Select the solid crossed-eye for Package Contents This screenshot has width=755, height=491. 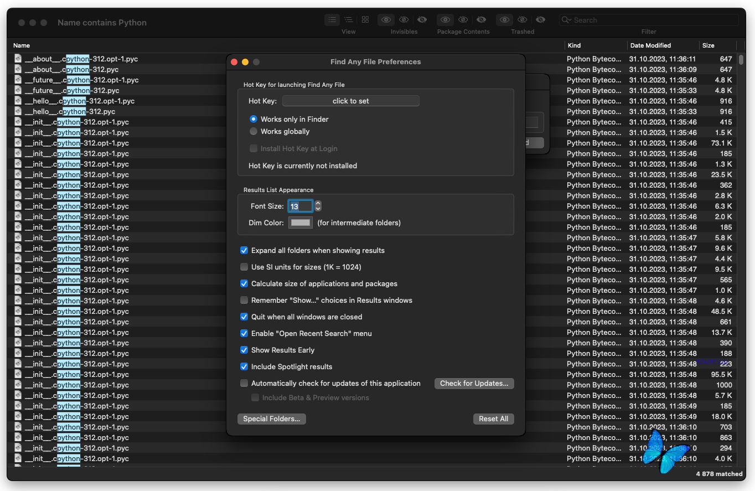point(481,19)
